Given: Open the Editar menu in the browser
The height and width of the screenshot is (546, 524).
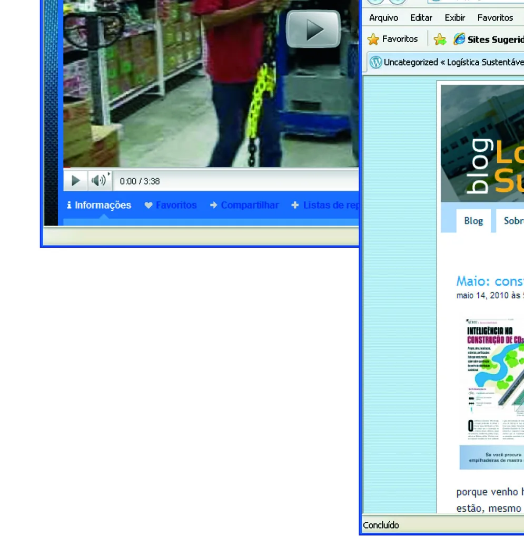Looking at the screenshot, I should 421,18.
